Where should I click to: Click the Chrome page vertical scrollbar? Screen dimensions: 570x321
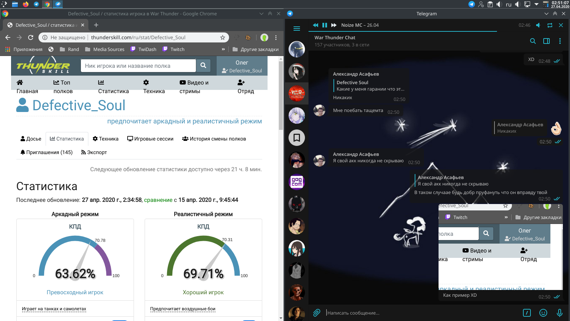coord(281,96)
